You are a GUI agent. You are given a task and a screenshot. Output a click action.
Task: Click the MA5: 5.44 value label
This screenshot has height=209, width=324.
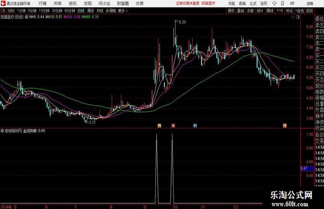coord(37,17)
